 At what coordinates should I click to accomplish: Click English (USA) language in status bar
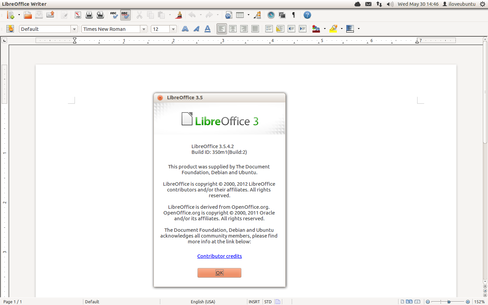point(203,302)
